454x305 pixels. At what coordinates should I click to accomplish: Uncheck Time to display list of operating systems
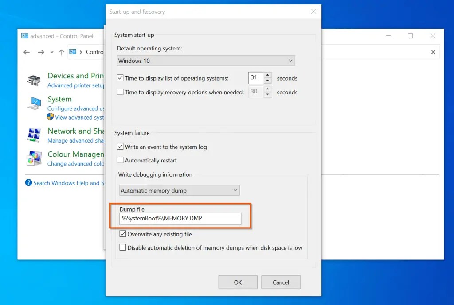[x=119, y=78]
